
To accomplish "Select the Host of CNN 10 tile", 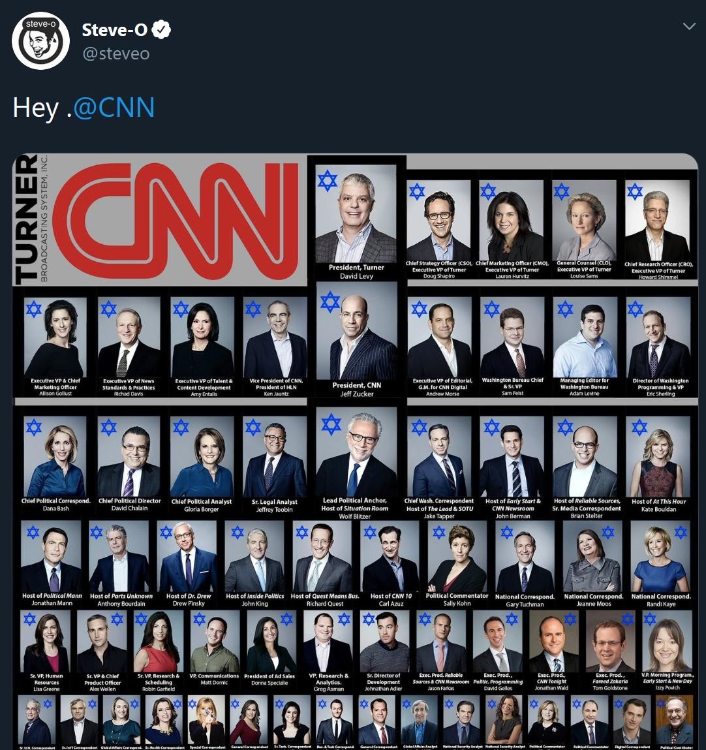I will pyautogui.click(x=391, y=563).
